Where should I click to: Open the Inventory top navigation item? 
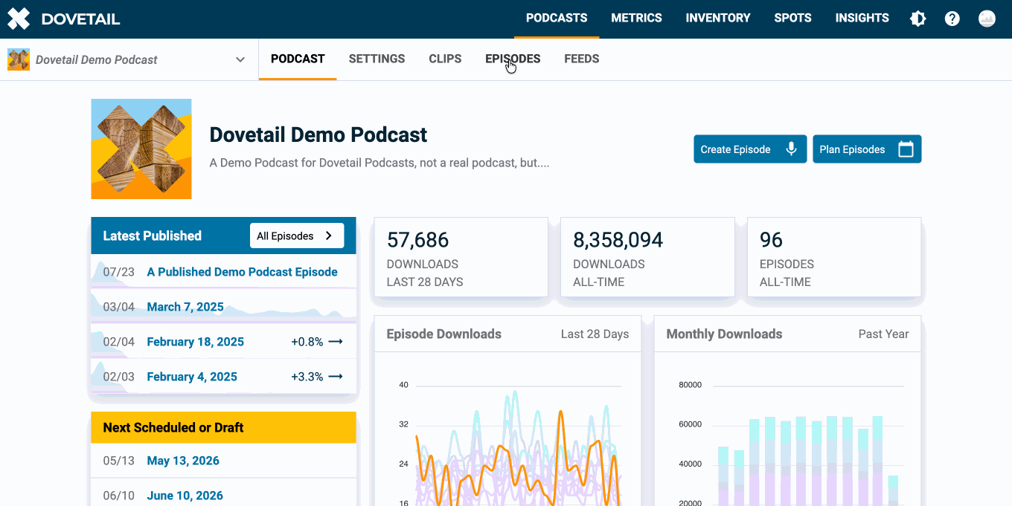718,19
